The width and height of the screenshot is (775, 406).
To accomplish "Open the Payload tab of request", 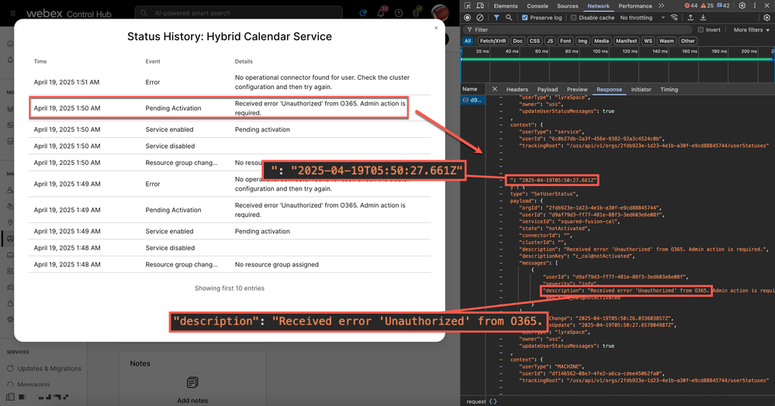I will [x=547, y=89].
